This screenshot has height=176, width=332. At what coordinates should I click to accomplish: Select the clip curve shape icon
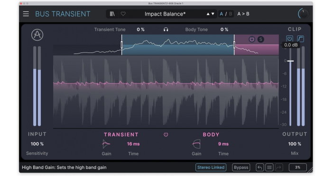pyautogui.click(x=301, y=39)
